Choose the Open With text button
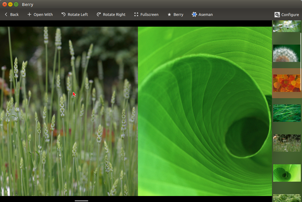 [x=43, y=15]
